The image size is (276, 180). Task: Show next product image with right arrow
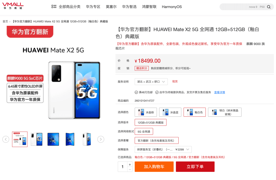click(101, 139)
